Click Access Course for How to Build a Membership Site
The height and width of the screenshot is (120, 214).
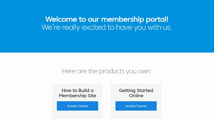(x=77, y=106)
